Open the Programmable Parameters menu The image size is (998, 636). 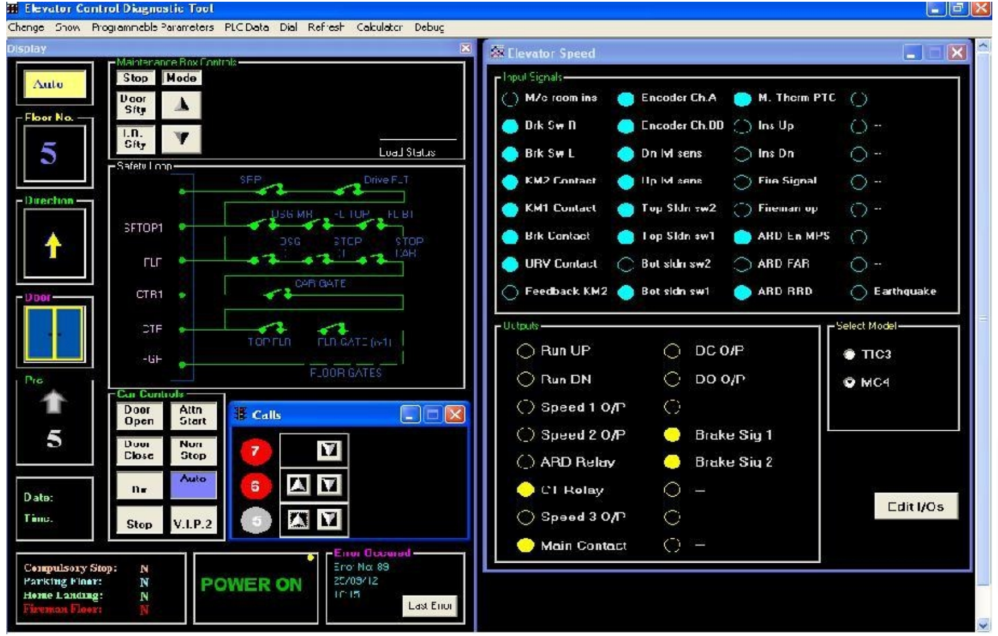[152, 27]
